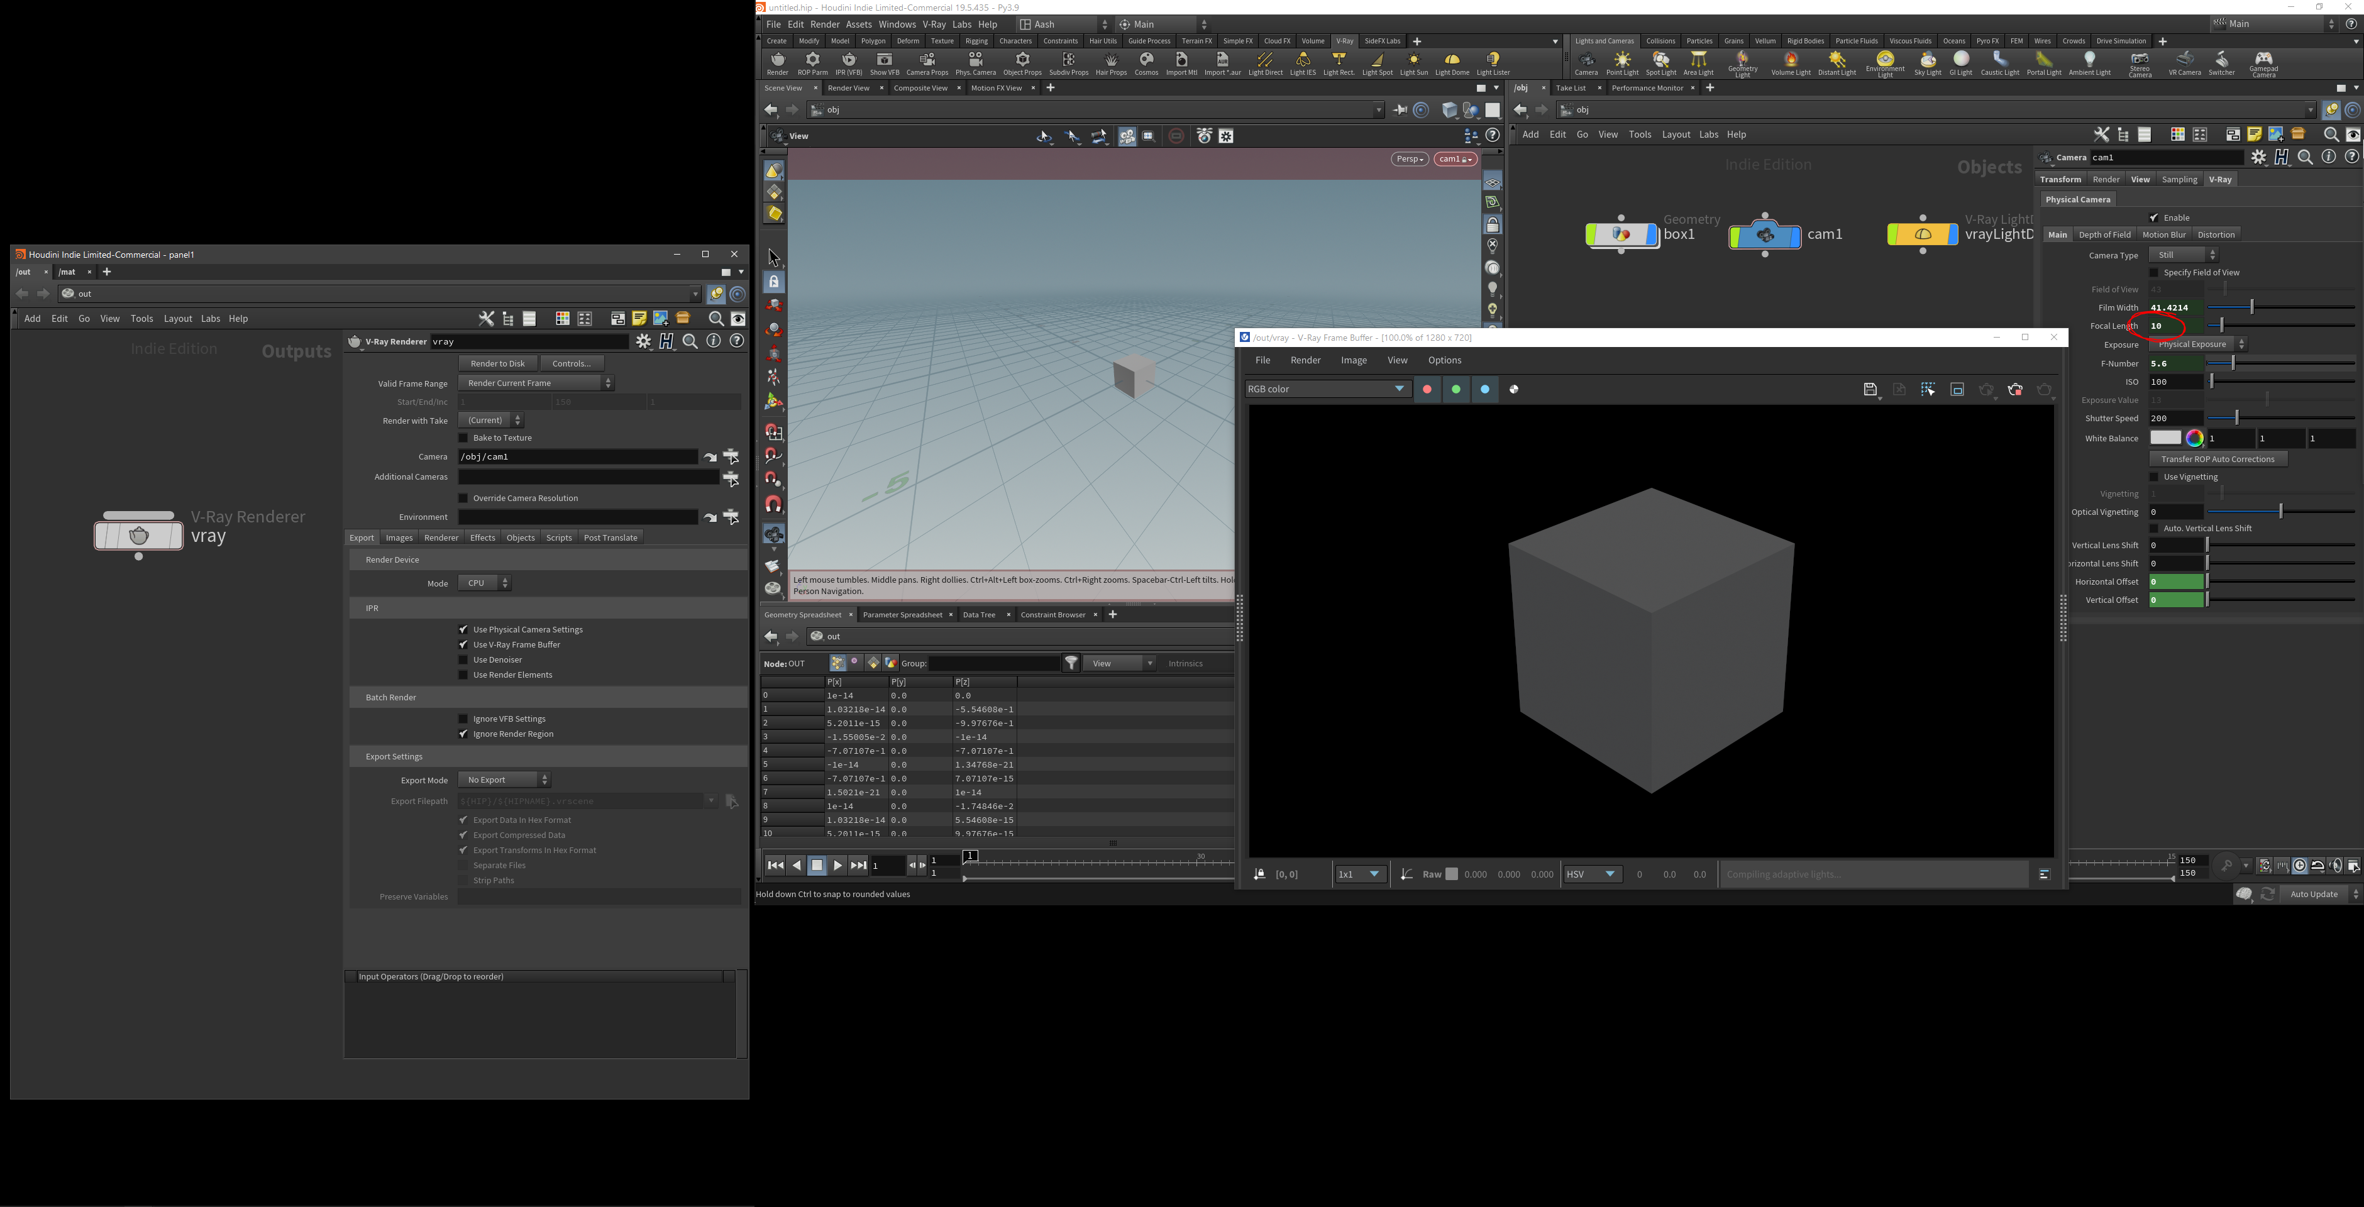Enable the Use Denoiser checkbox

coord(463,660)
